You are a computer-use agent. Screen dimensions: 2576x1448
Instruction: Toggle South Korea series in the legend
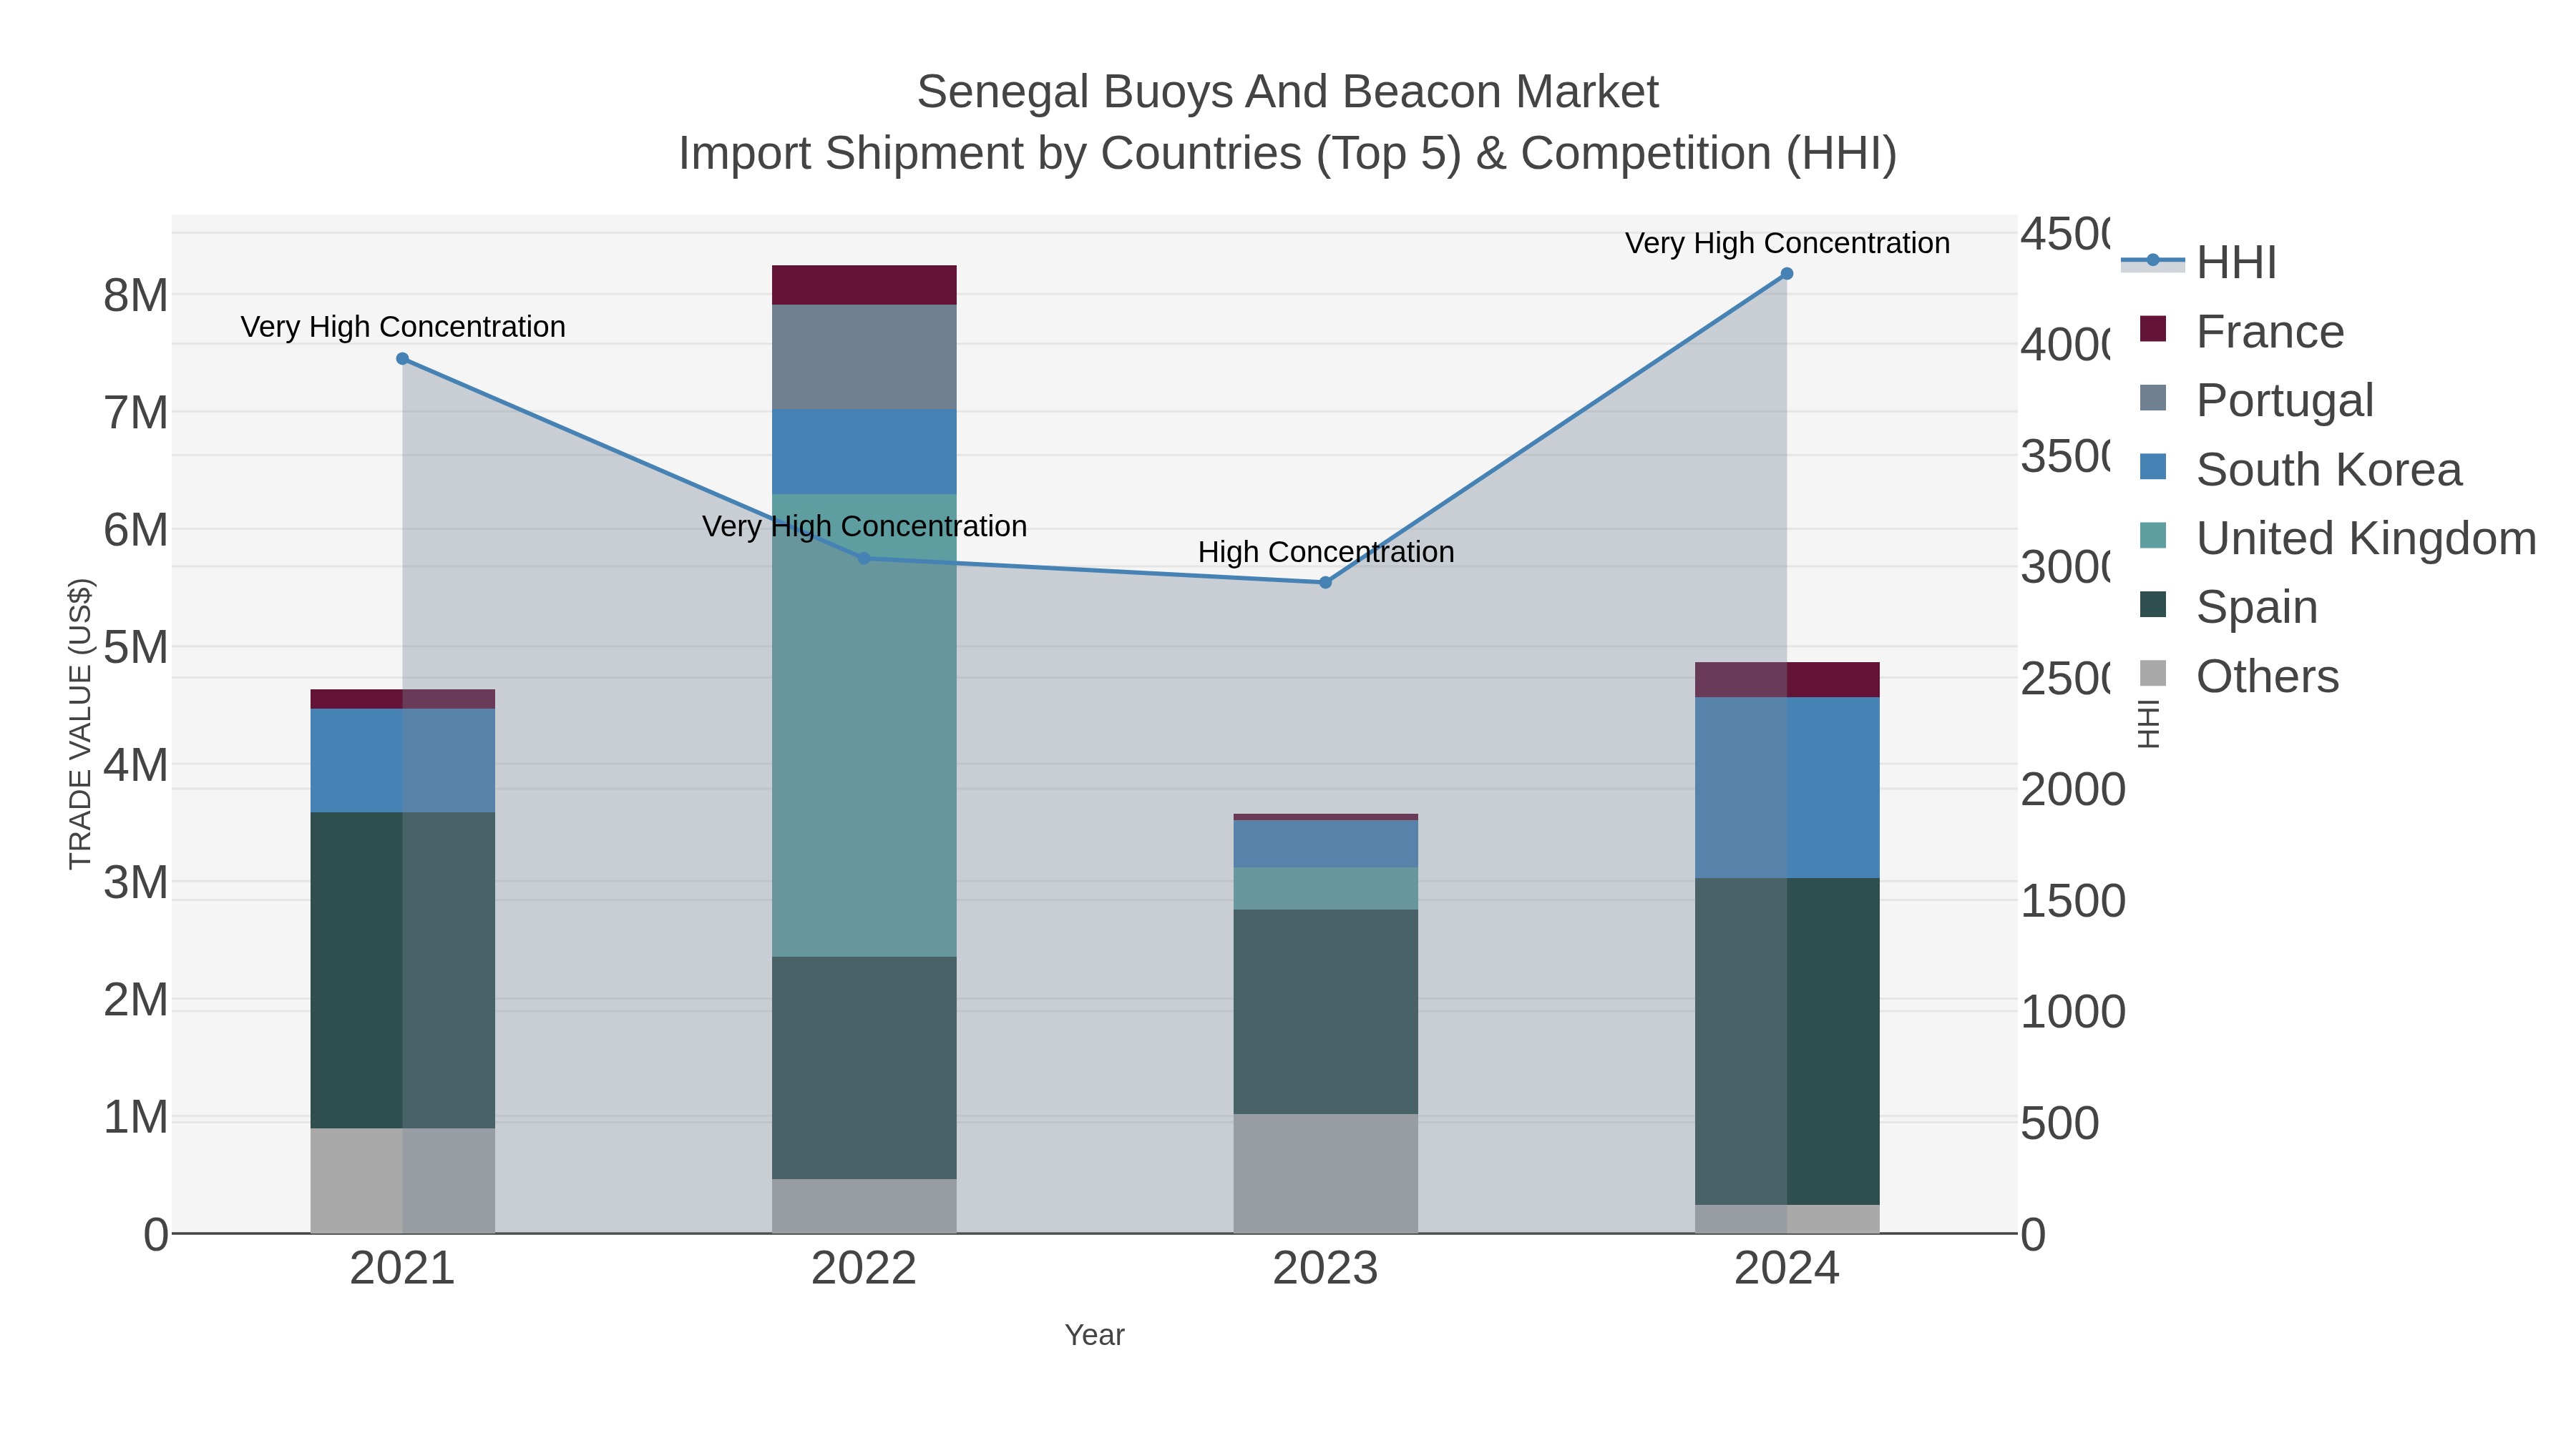click(2300, 470)
